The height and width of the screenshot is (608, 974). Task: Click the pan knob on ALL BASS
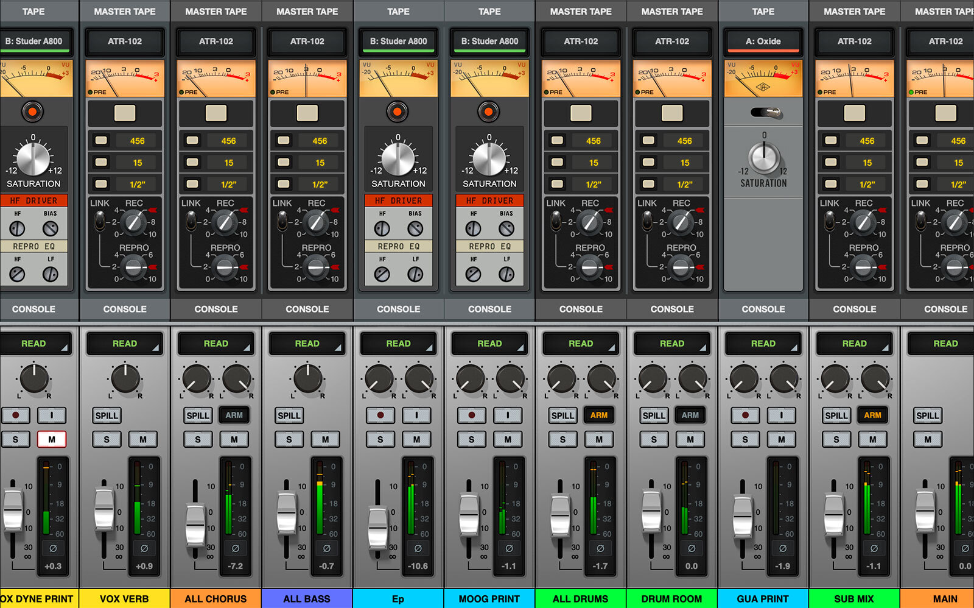(x=307, y=379)
